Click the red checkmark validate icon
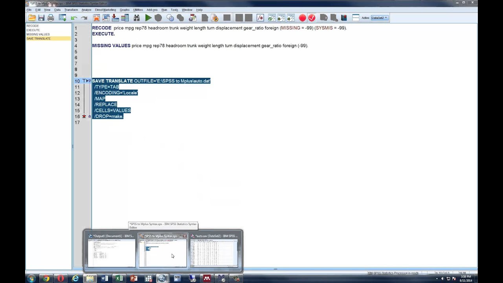The width and height of the screenshot is (503, 283). coord(312,18)
